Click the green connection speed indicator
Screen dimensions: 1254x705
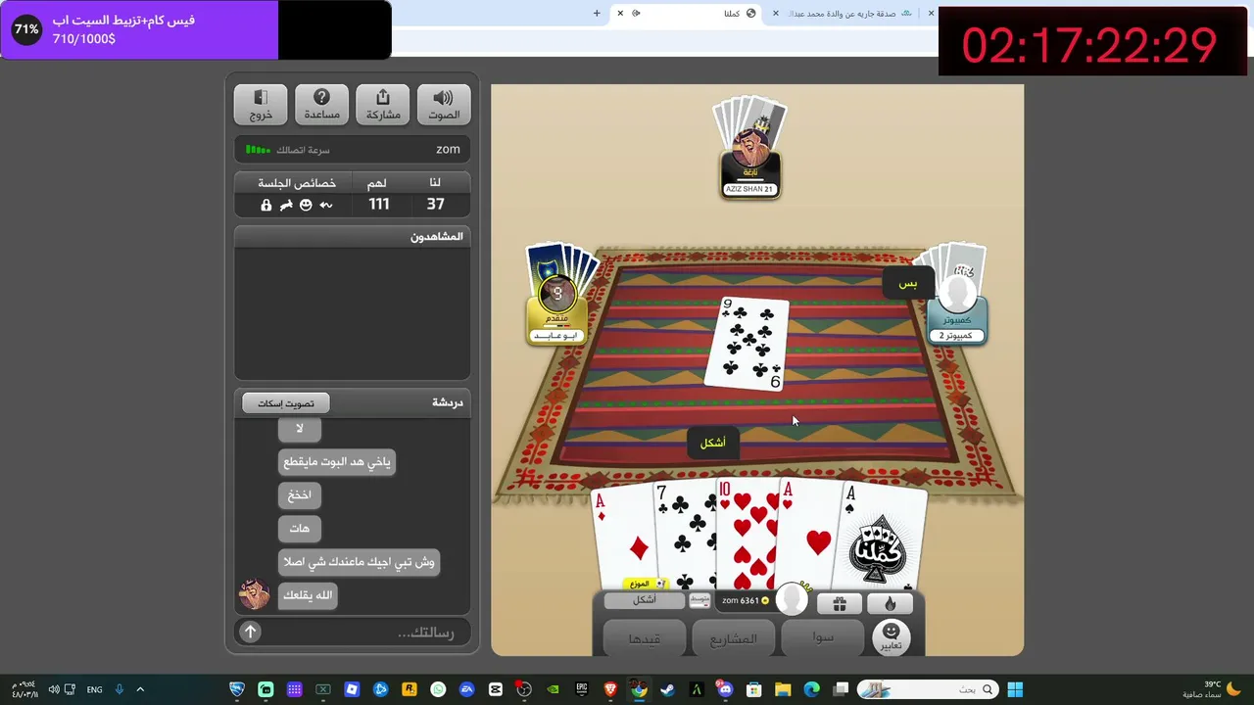tap(258, 150)
